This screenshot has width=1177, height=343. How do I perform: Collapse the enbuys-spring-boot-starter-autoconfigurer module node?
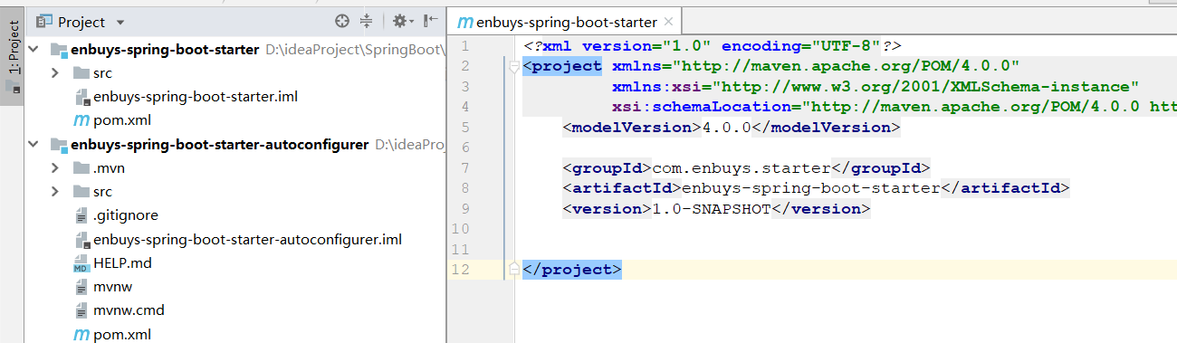[34, 145]
